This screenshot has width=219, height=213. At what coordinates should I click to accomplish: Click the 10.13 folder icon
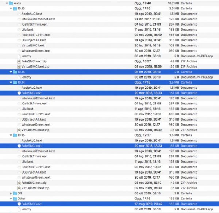[15, 8]
